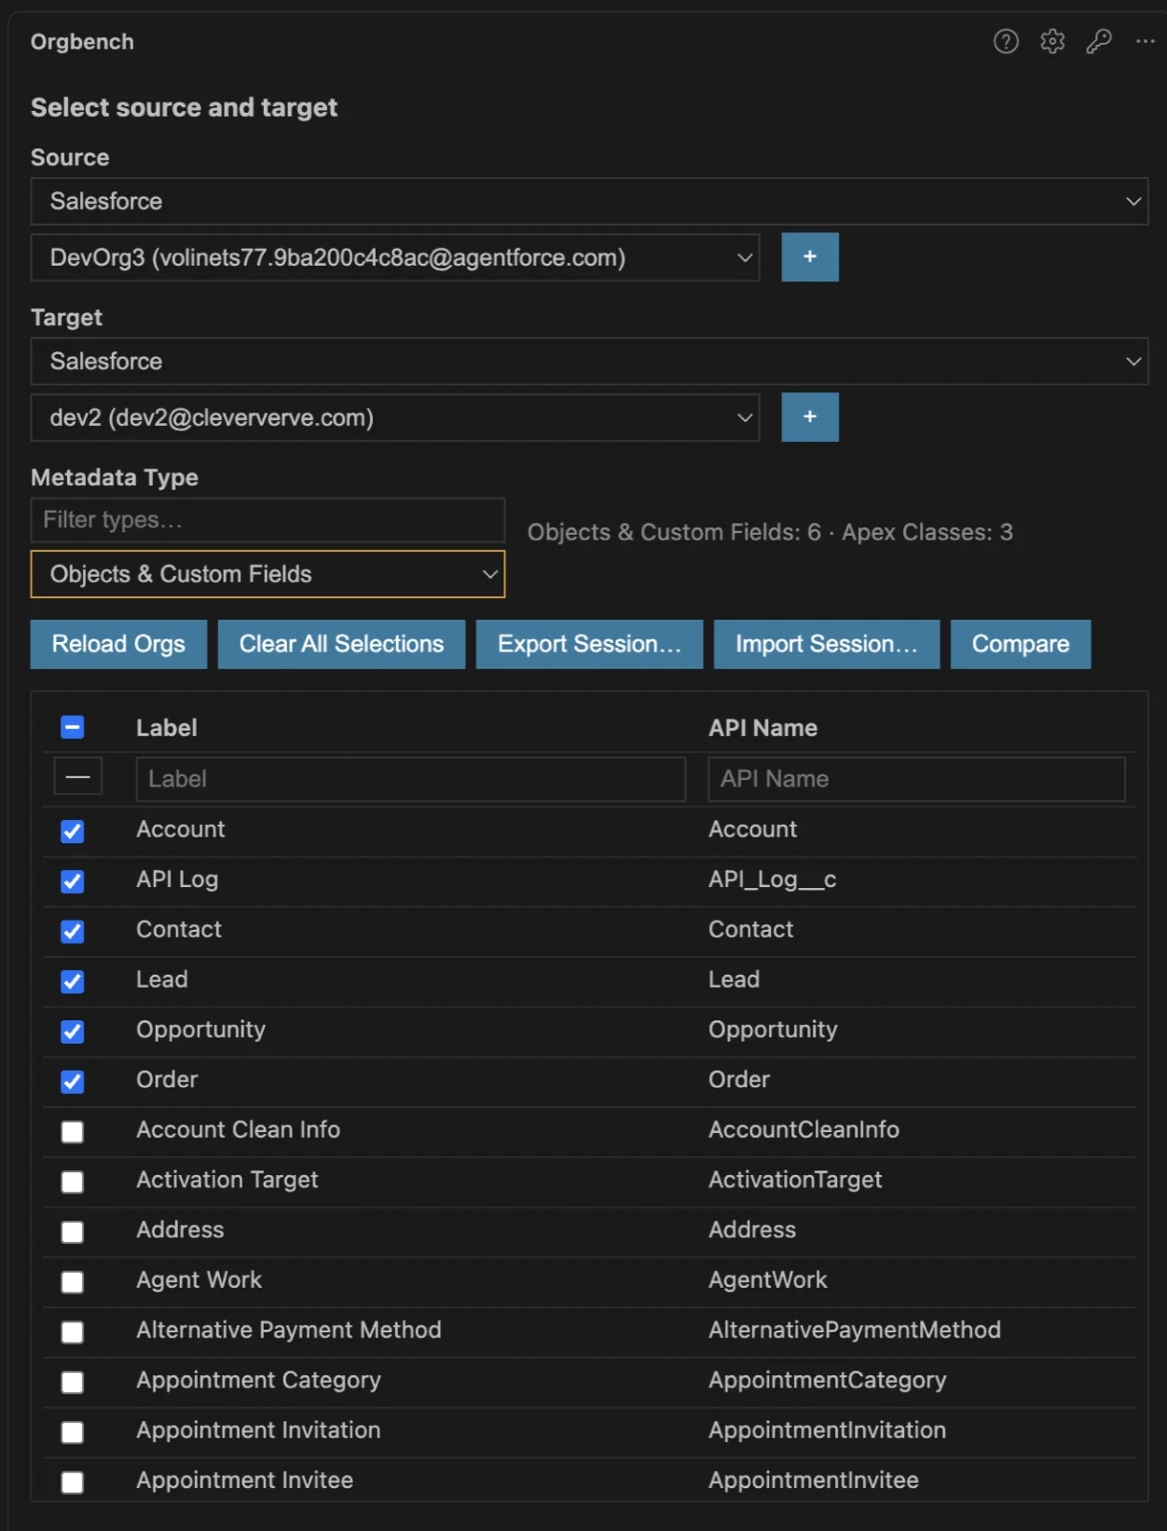Viewport: 1167px width, 1531px height.
Task: Click the AgentWork API name cell
Action: [767, 1279]
